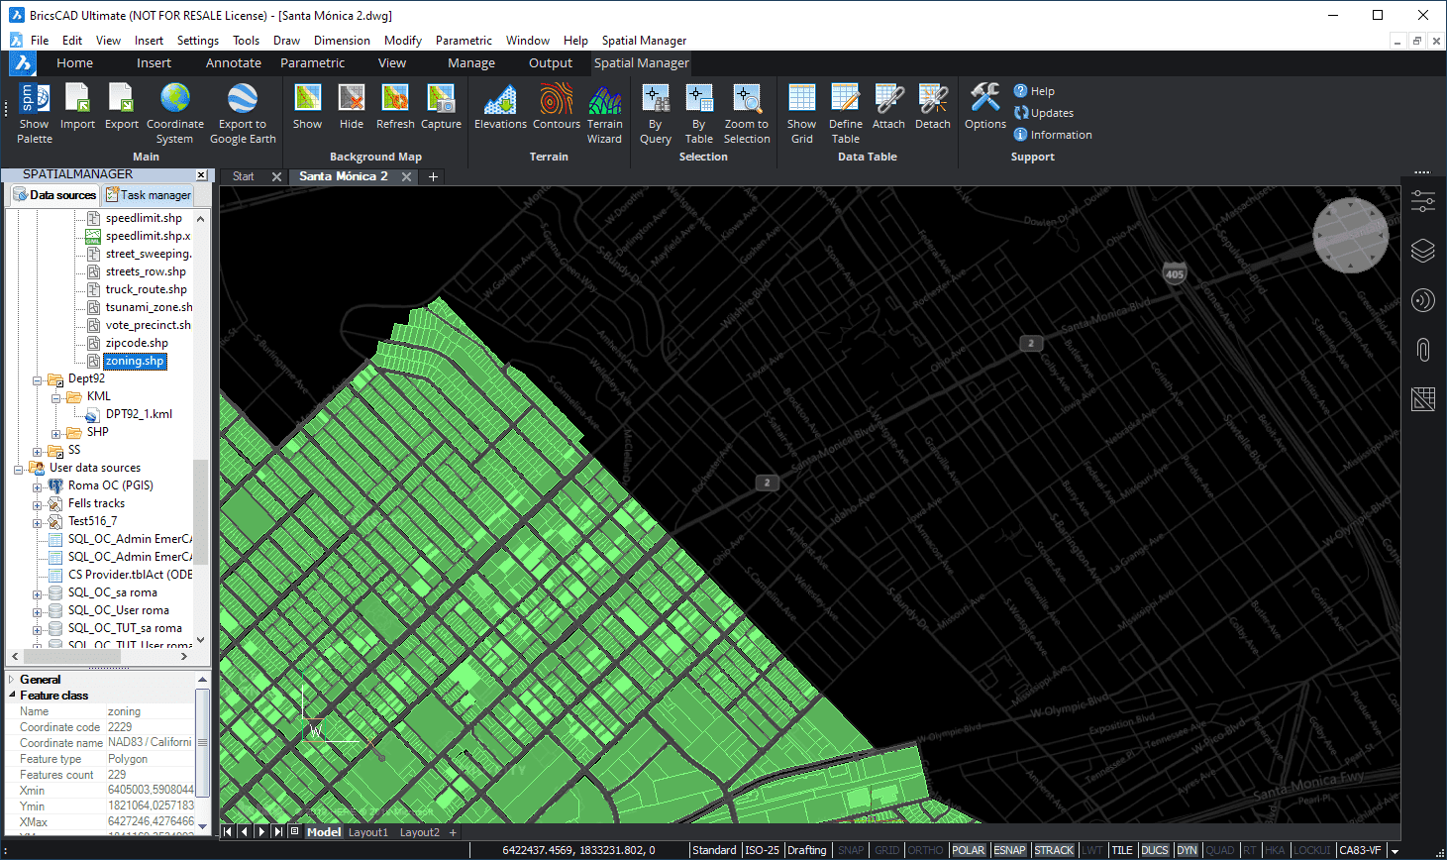Screen dimensions: 1447x860
Task: Click the BricsCAD application logo button
Action: tap(23, 63)
